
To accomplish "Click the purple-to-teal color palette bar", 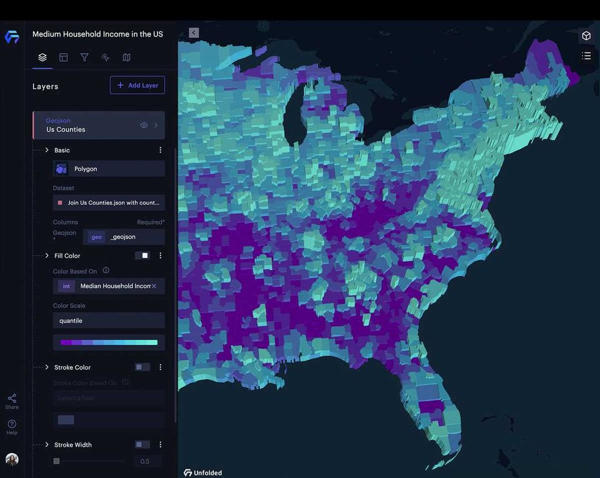I will pyautogui.click(x=109, y=342).
